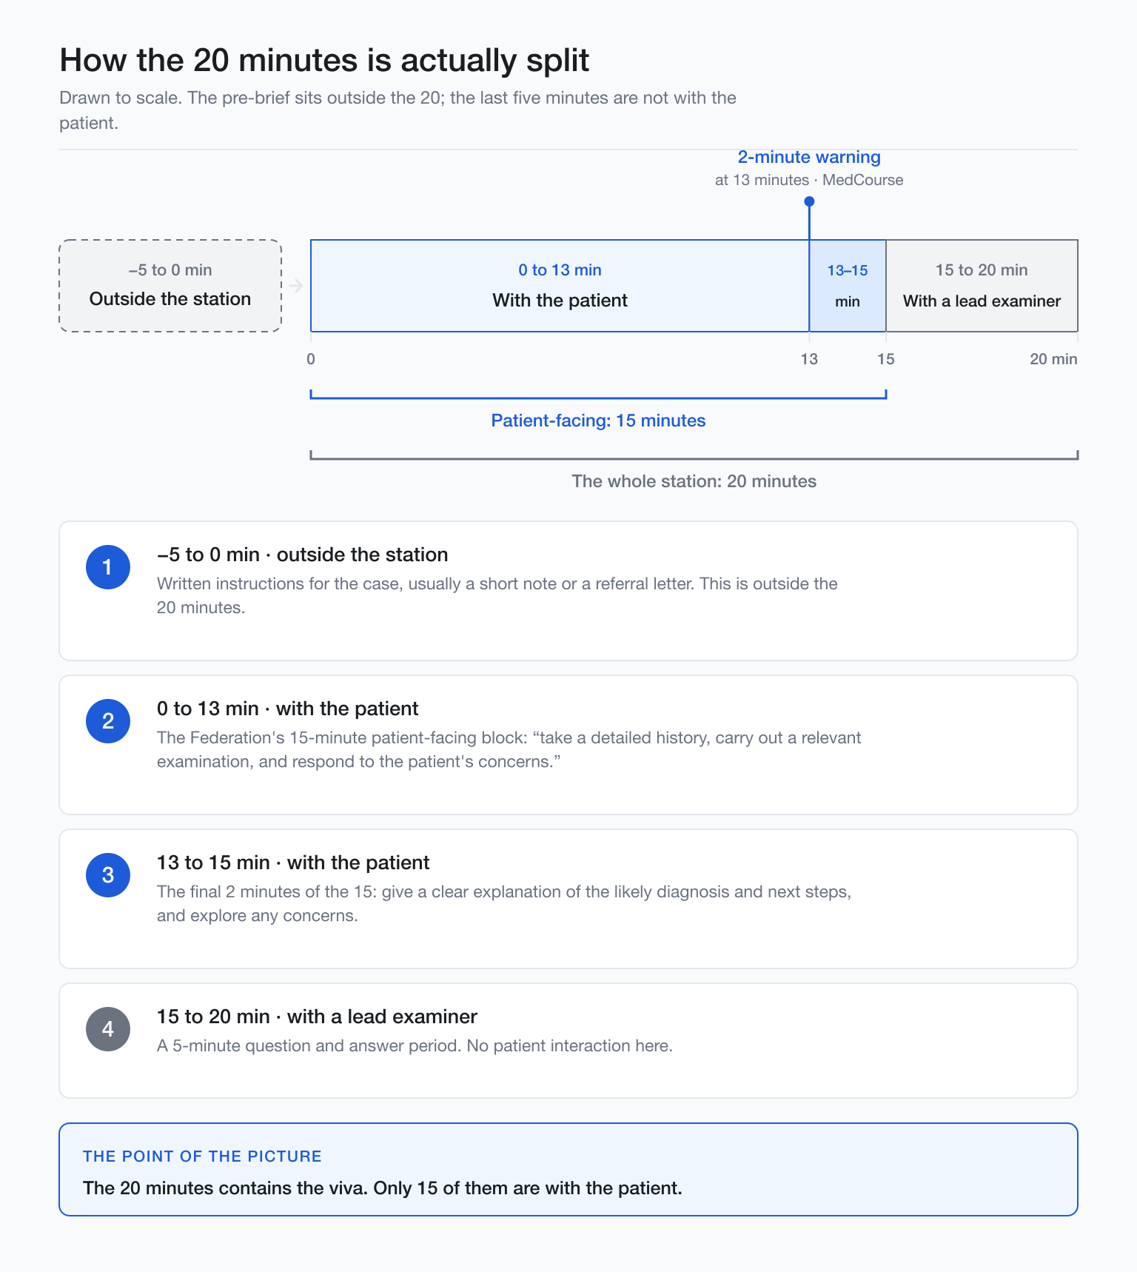Screen dimensions: 1137x1272
Task: Click the Federation's 15-minute block description
Action: pyautogui.click(x=509, y=749)
